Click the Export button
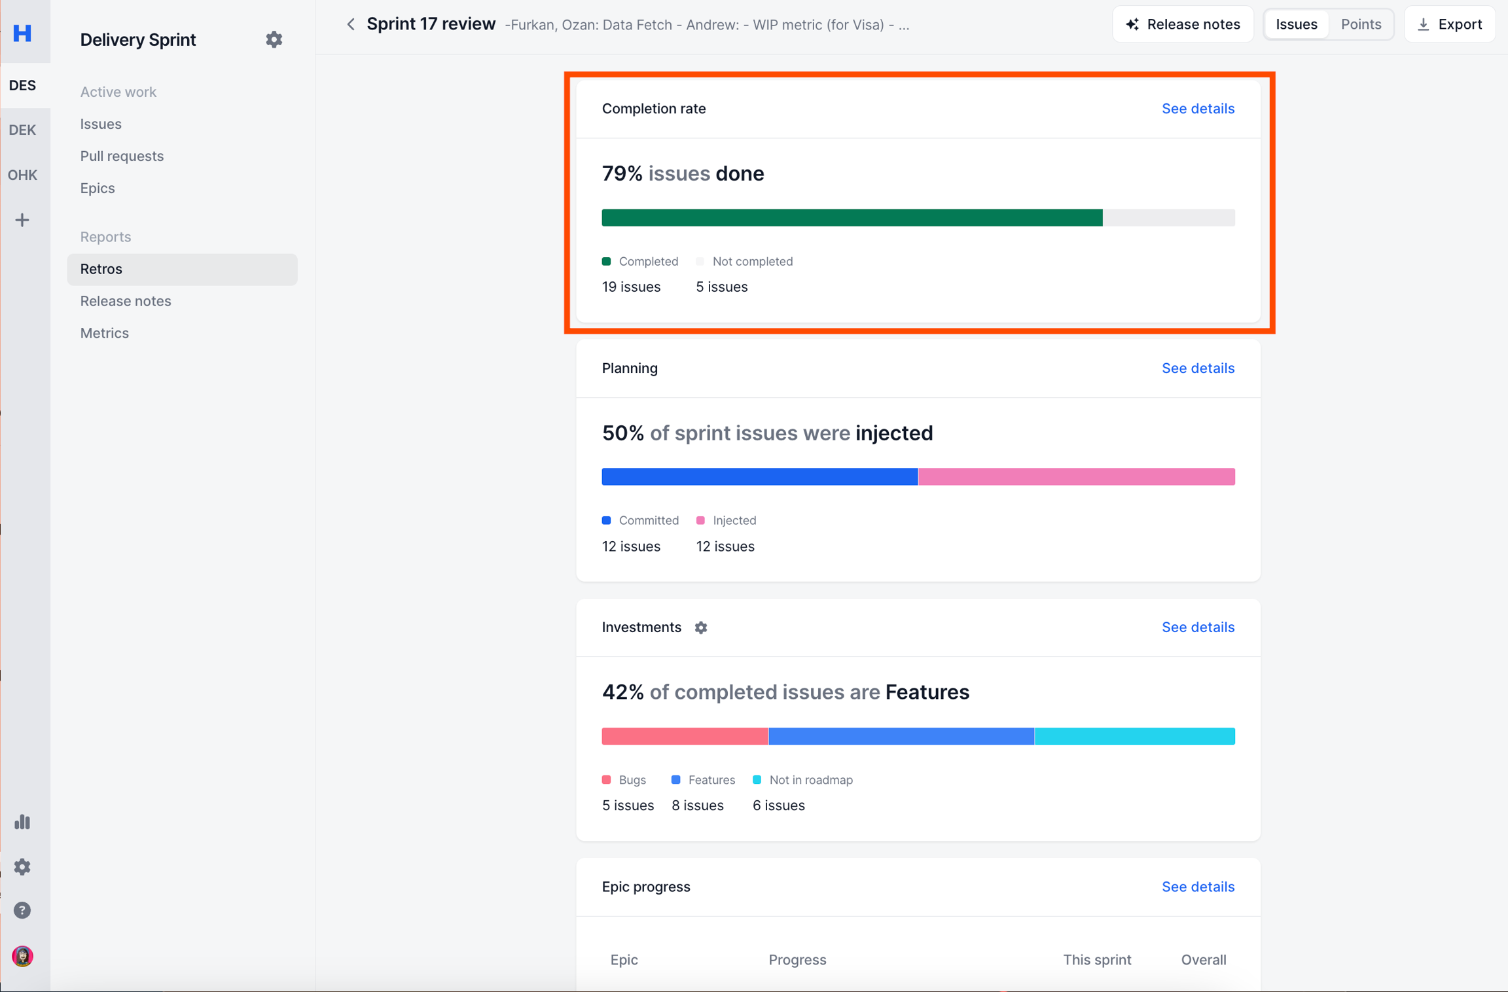 [x=1449, y=24]
